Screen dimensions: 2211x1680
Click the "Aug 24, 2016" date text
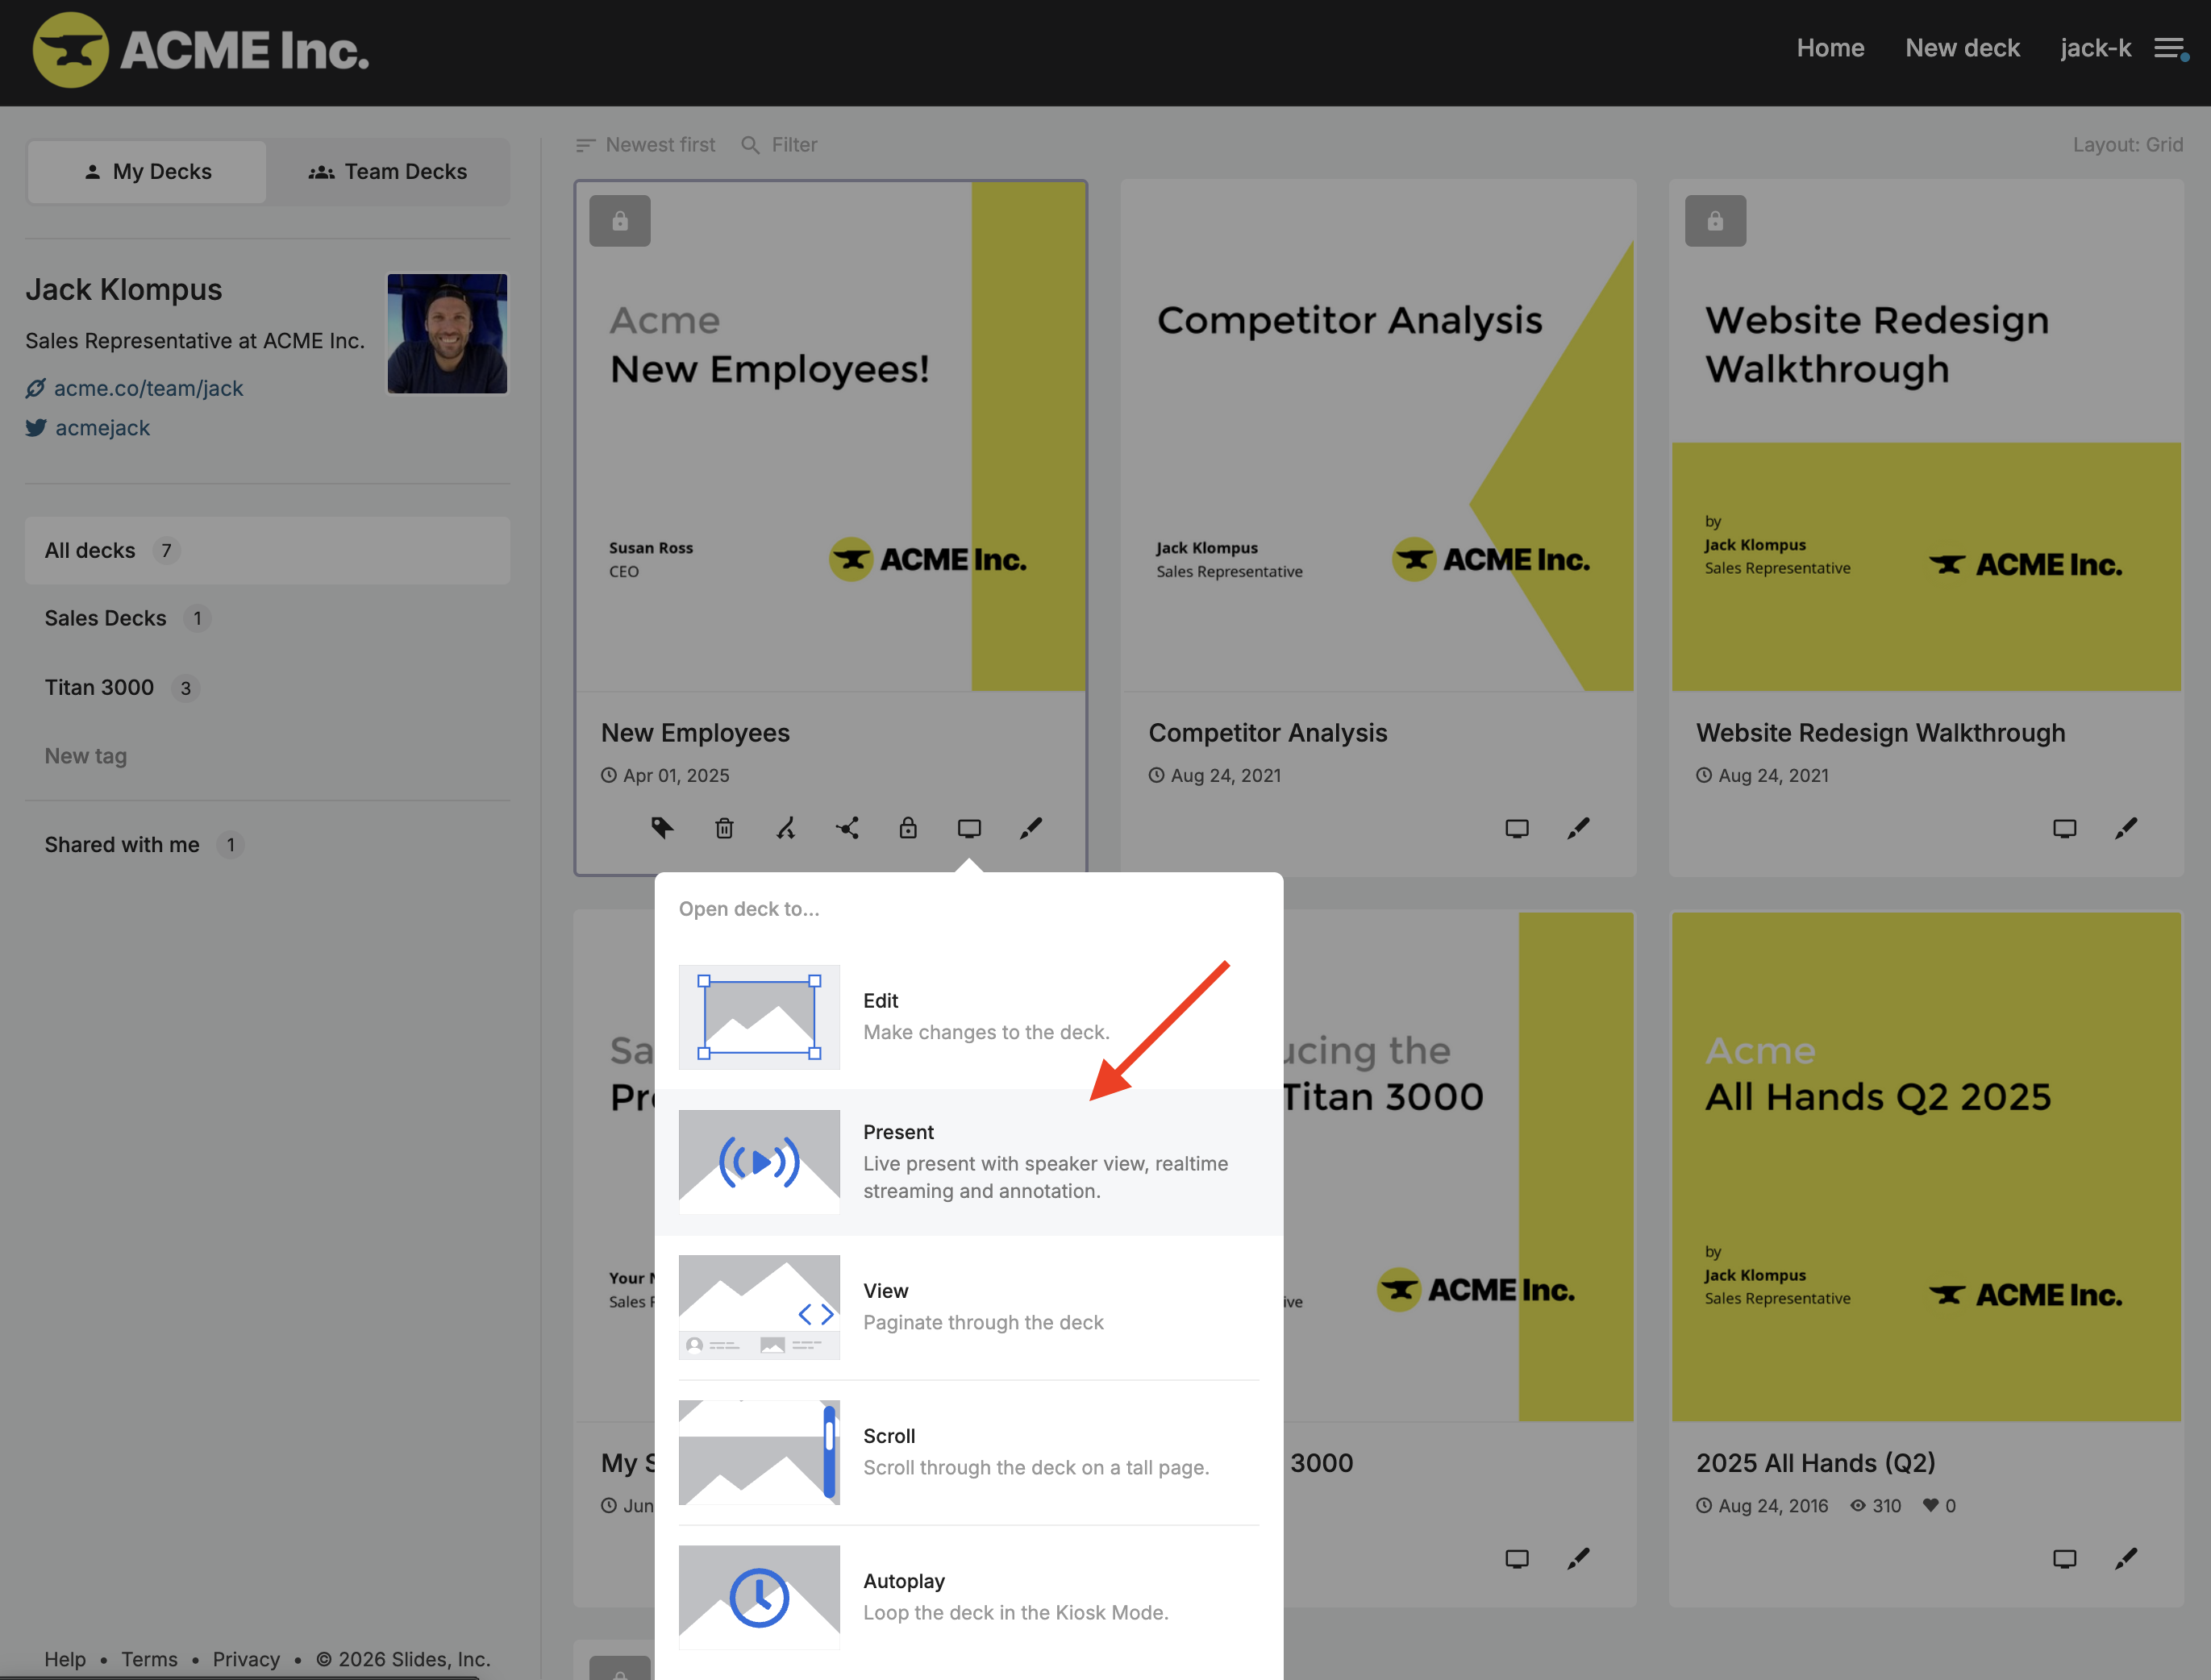coord(1773,1505)
